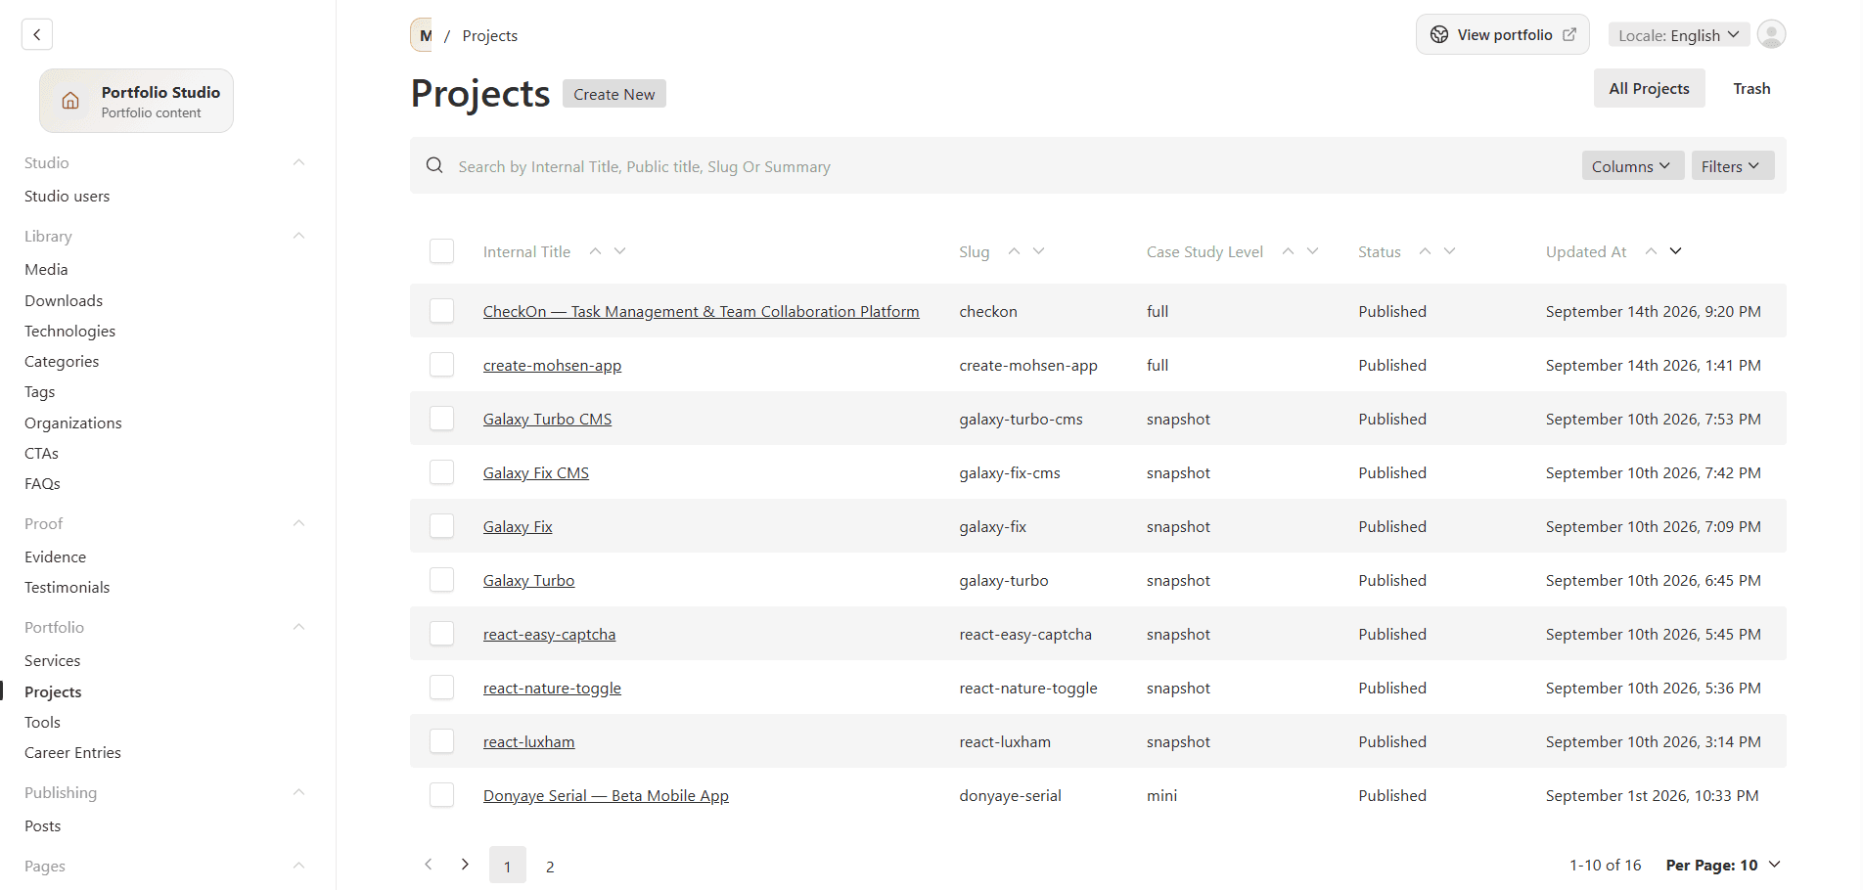Go to page 2 of results
The height and width of the screenshot is (890, 1863).
(x=550, y=866)
